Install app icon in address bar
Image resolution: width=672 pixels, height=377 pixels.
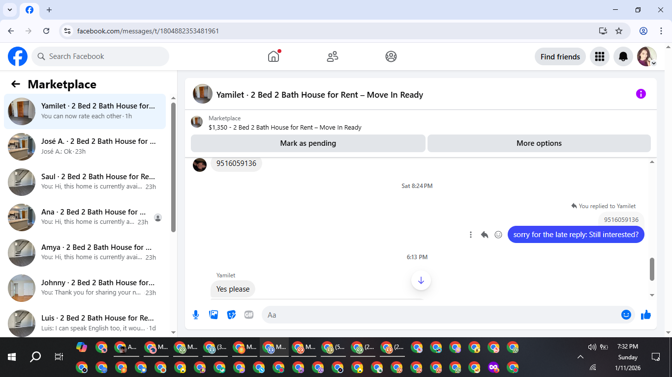[603, 31]
